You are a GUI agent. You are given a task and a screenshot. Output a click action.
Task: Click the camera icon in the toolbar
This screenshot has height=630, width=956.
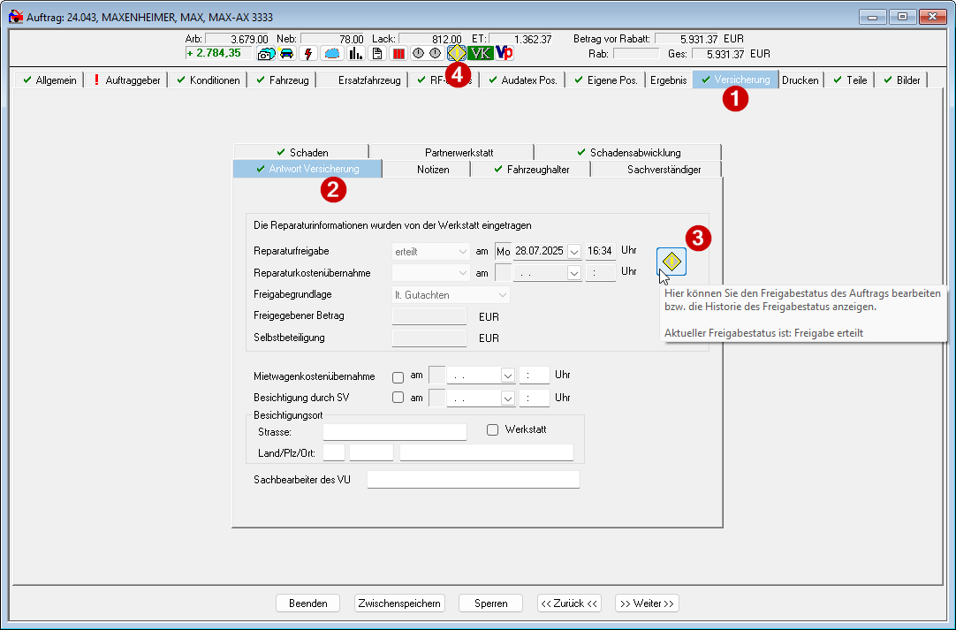266,54
